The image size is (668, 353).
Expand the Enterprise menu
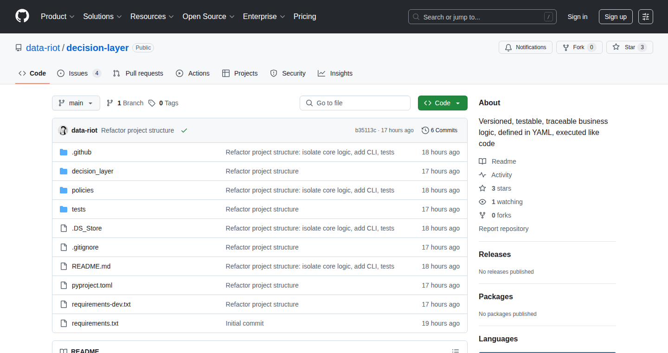coord(264,16)
